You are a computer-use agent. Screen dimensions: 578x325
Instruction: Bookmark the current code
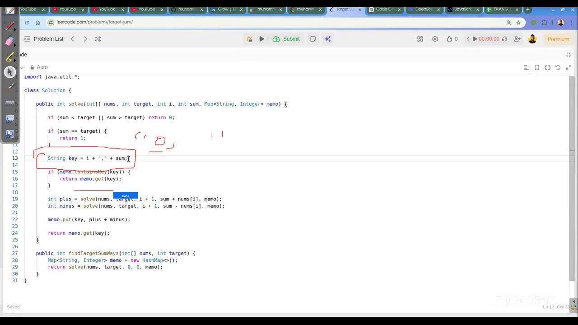[x=537, y=68]
